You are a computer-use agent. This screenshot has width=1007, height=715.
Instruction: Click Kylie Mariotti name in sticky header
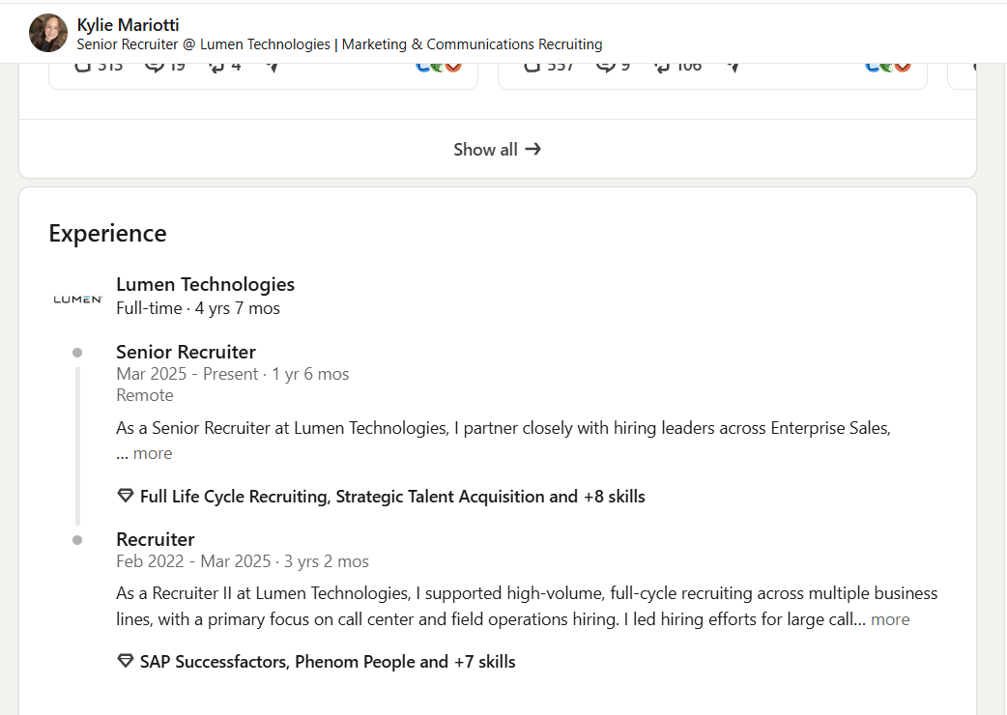[x=128, y=25]
